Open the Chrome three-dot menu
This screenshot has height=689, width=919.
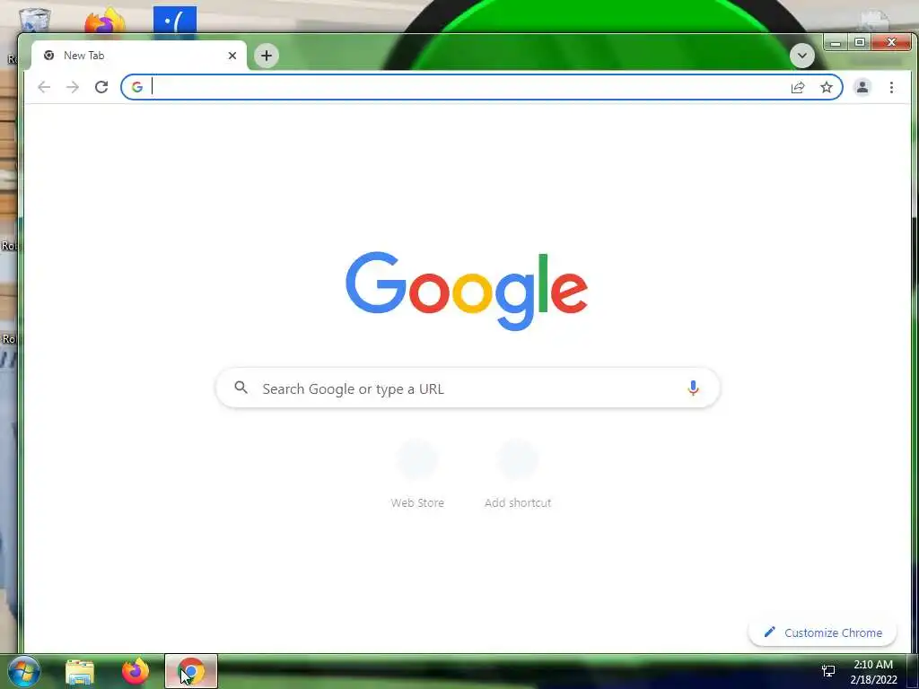[891, 87]
